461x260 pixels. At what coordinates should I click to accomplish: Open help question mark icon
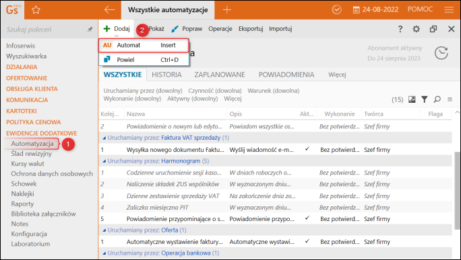[400, 29]
